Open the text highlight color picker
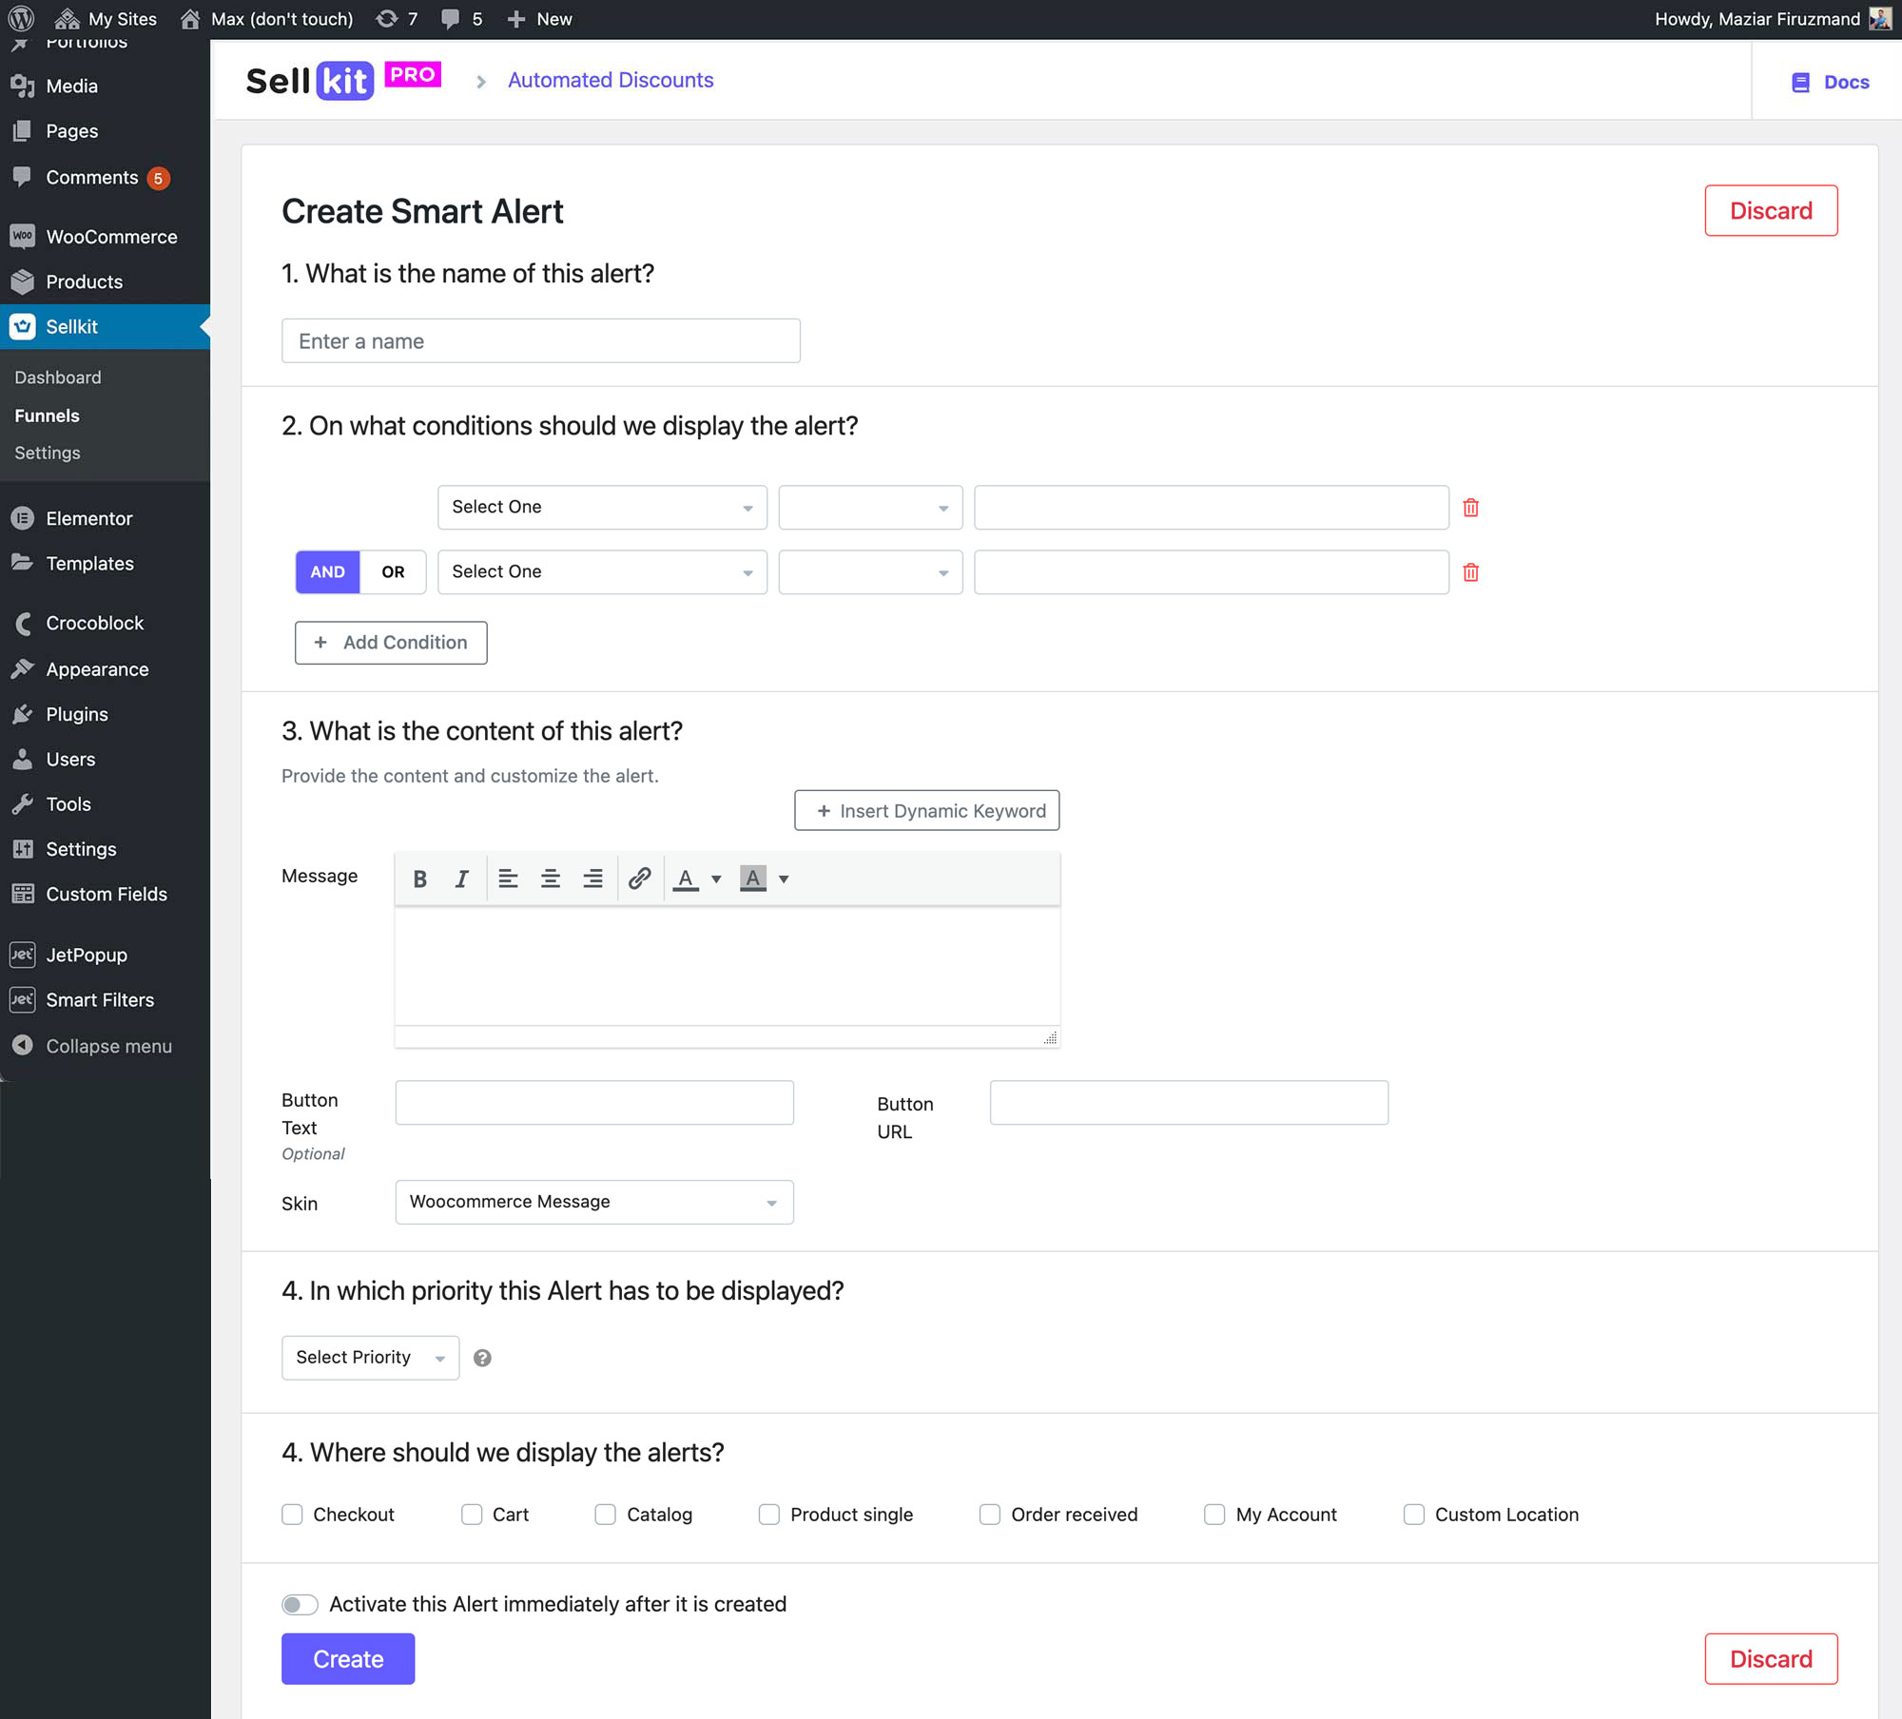This screenshot has height=1719, width=1902. coord(784,879)
